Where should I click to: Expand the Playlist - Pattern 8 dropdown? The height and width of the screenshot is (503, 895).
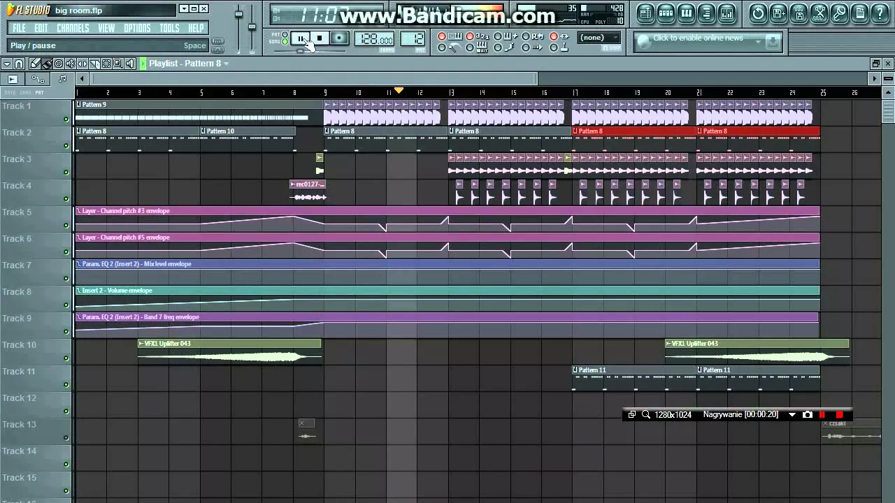[226, 64]
